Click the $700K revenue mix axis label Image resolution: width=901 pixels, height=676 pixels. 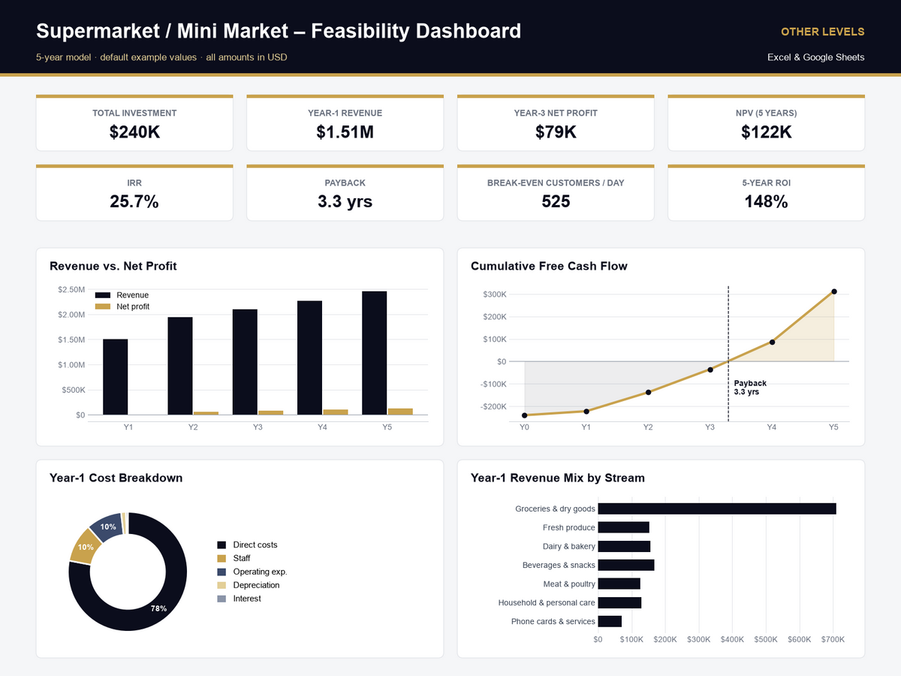[x=833, y=639]
